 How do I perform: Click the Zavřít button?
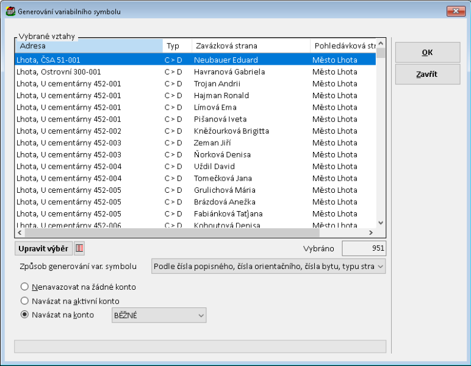(x=427, y=74)
